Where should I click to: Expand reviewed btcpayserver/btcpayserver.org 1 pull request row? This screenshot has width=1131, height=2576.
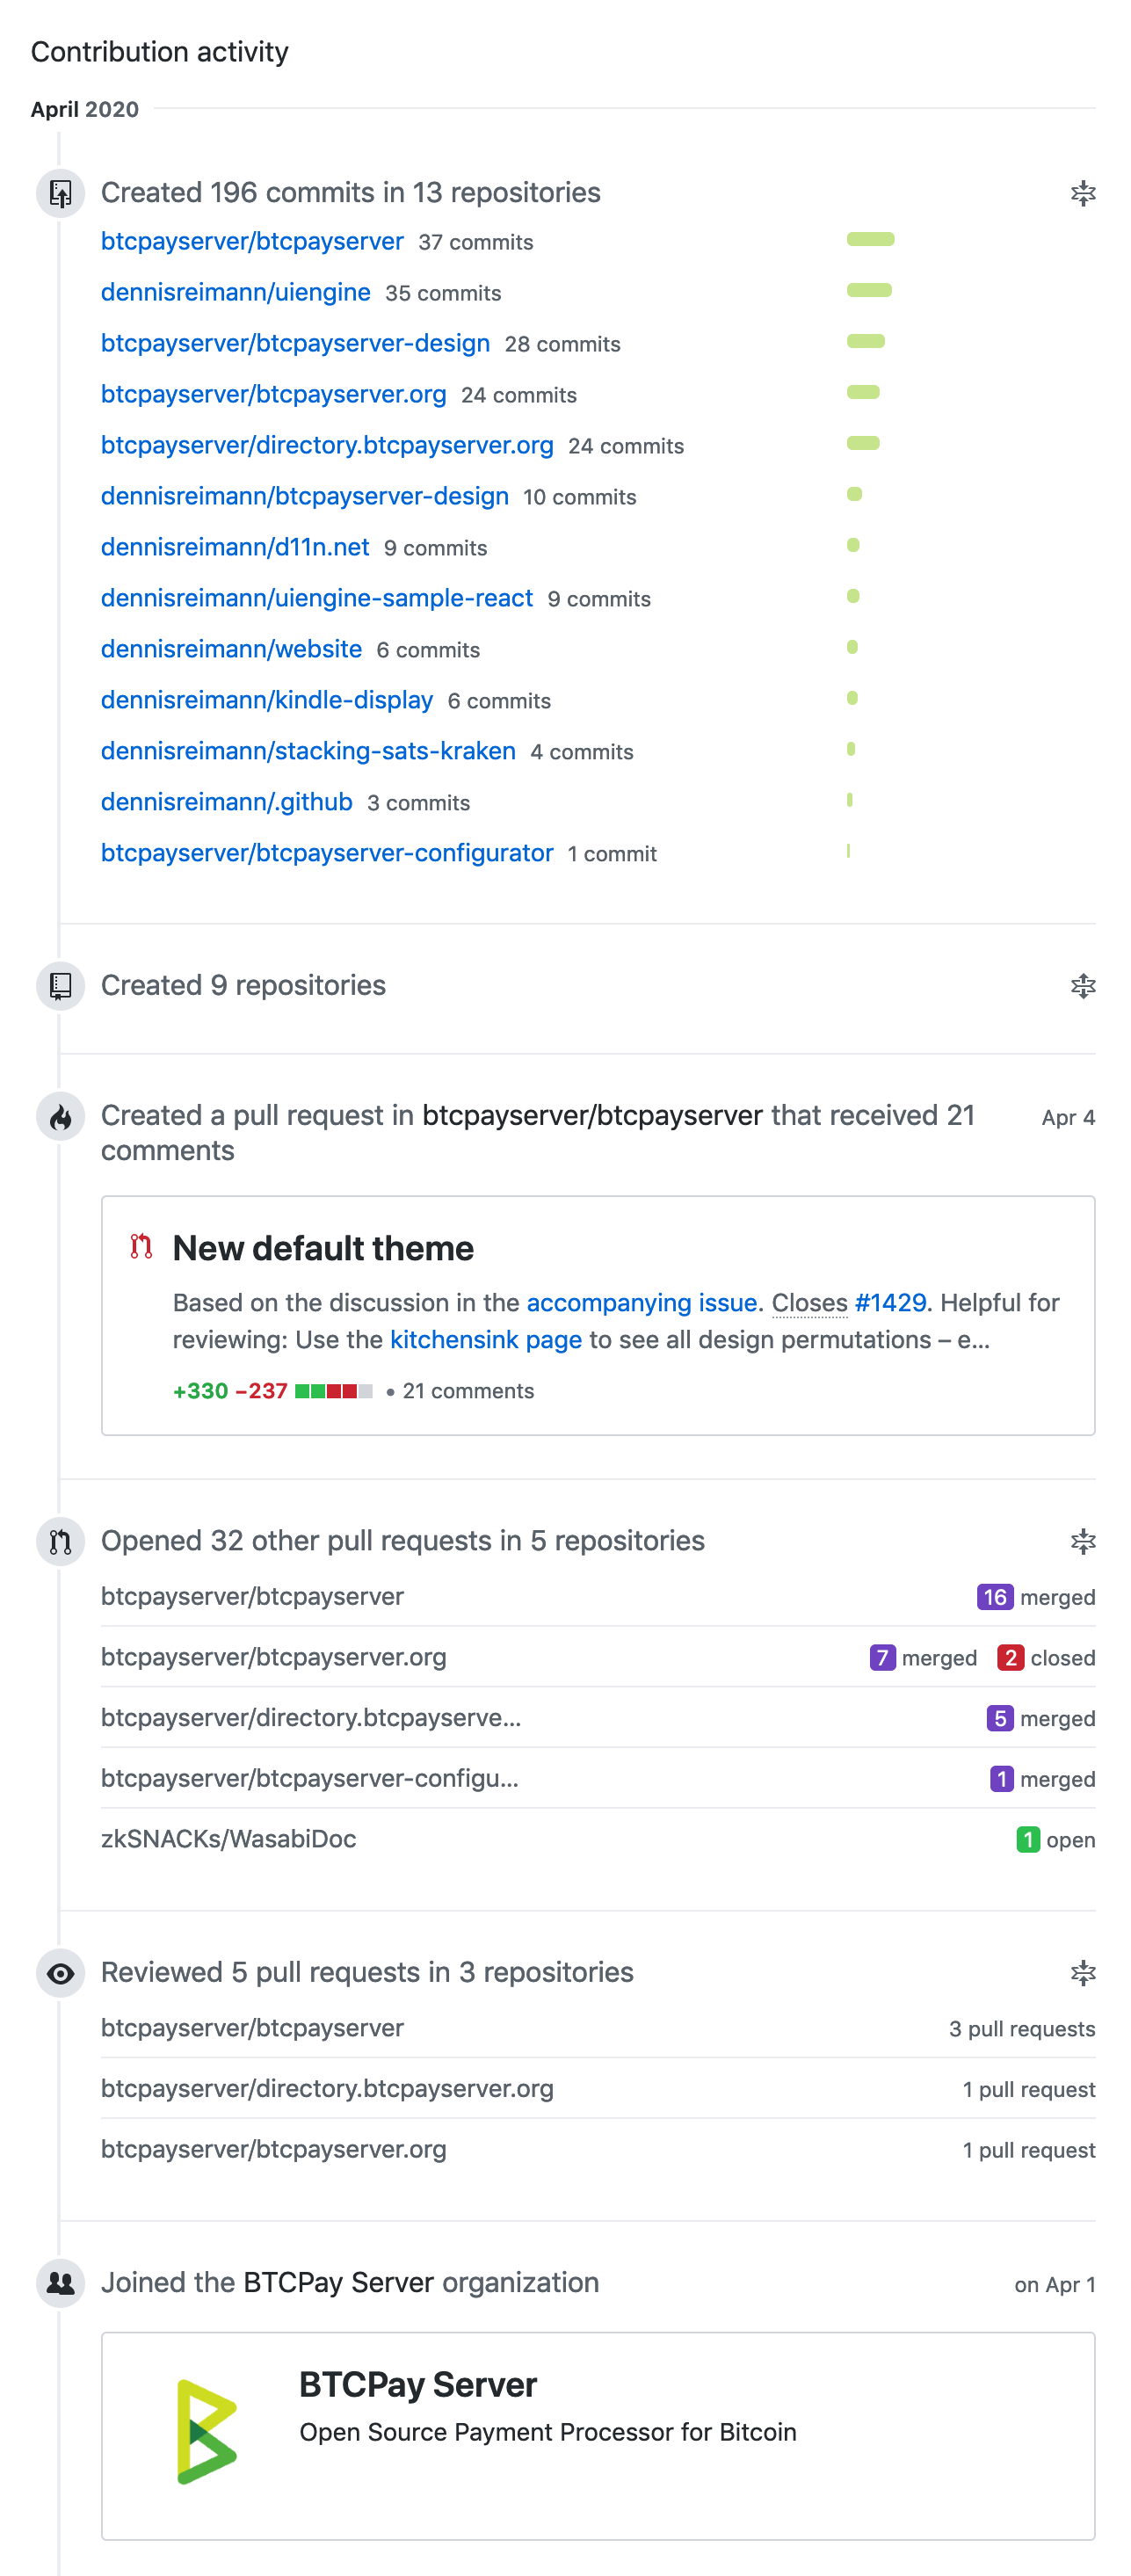pos(598,2150)
